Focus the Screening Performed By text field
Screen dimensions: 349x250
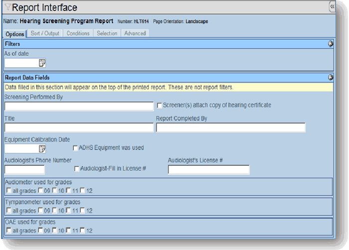click(x=79, y=106)
